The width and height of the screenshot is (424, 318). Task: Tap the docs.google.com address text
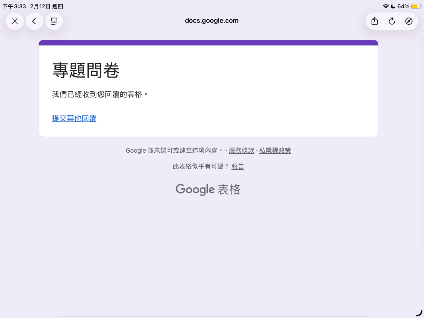tap(212, 21)
